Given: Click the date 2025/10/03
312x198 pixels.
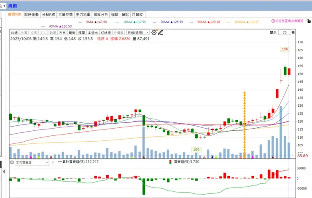Looking at the screenshot, I should (21, 39).
